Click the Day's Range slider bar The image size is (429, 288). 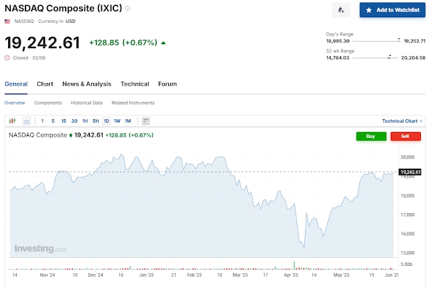[377, 42]
